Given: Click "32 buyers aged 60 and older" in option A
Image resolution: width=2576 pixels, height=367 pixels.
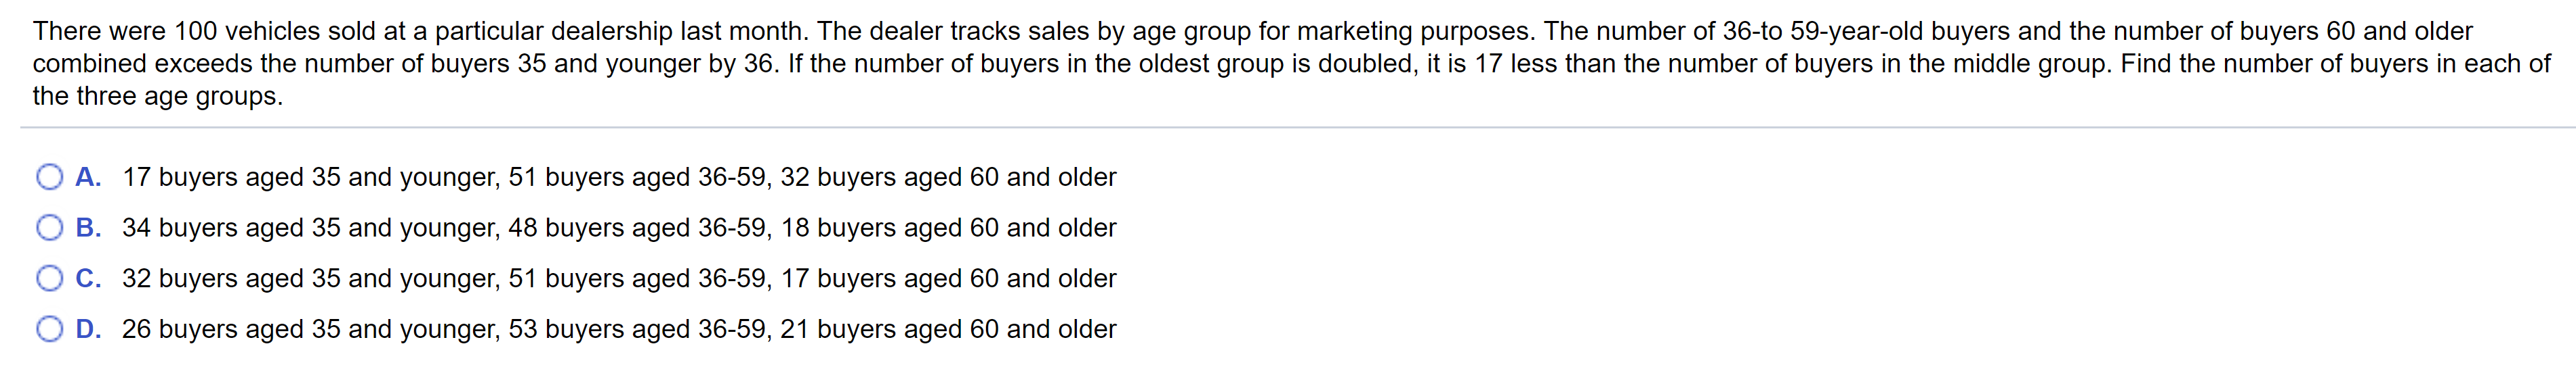Looking at the screenshot, I should pos(948,178).
